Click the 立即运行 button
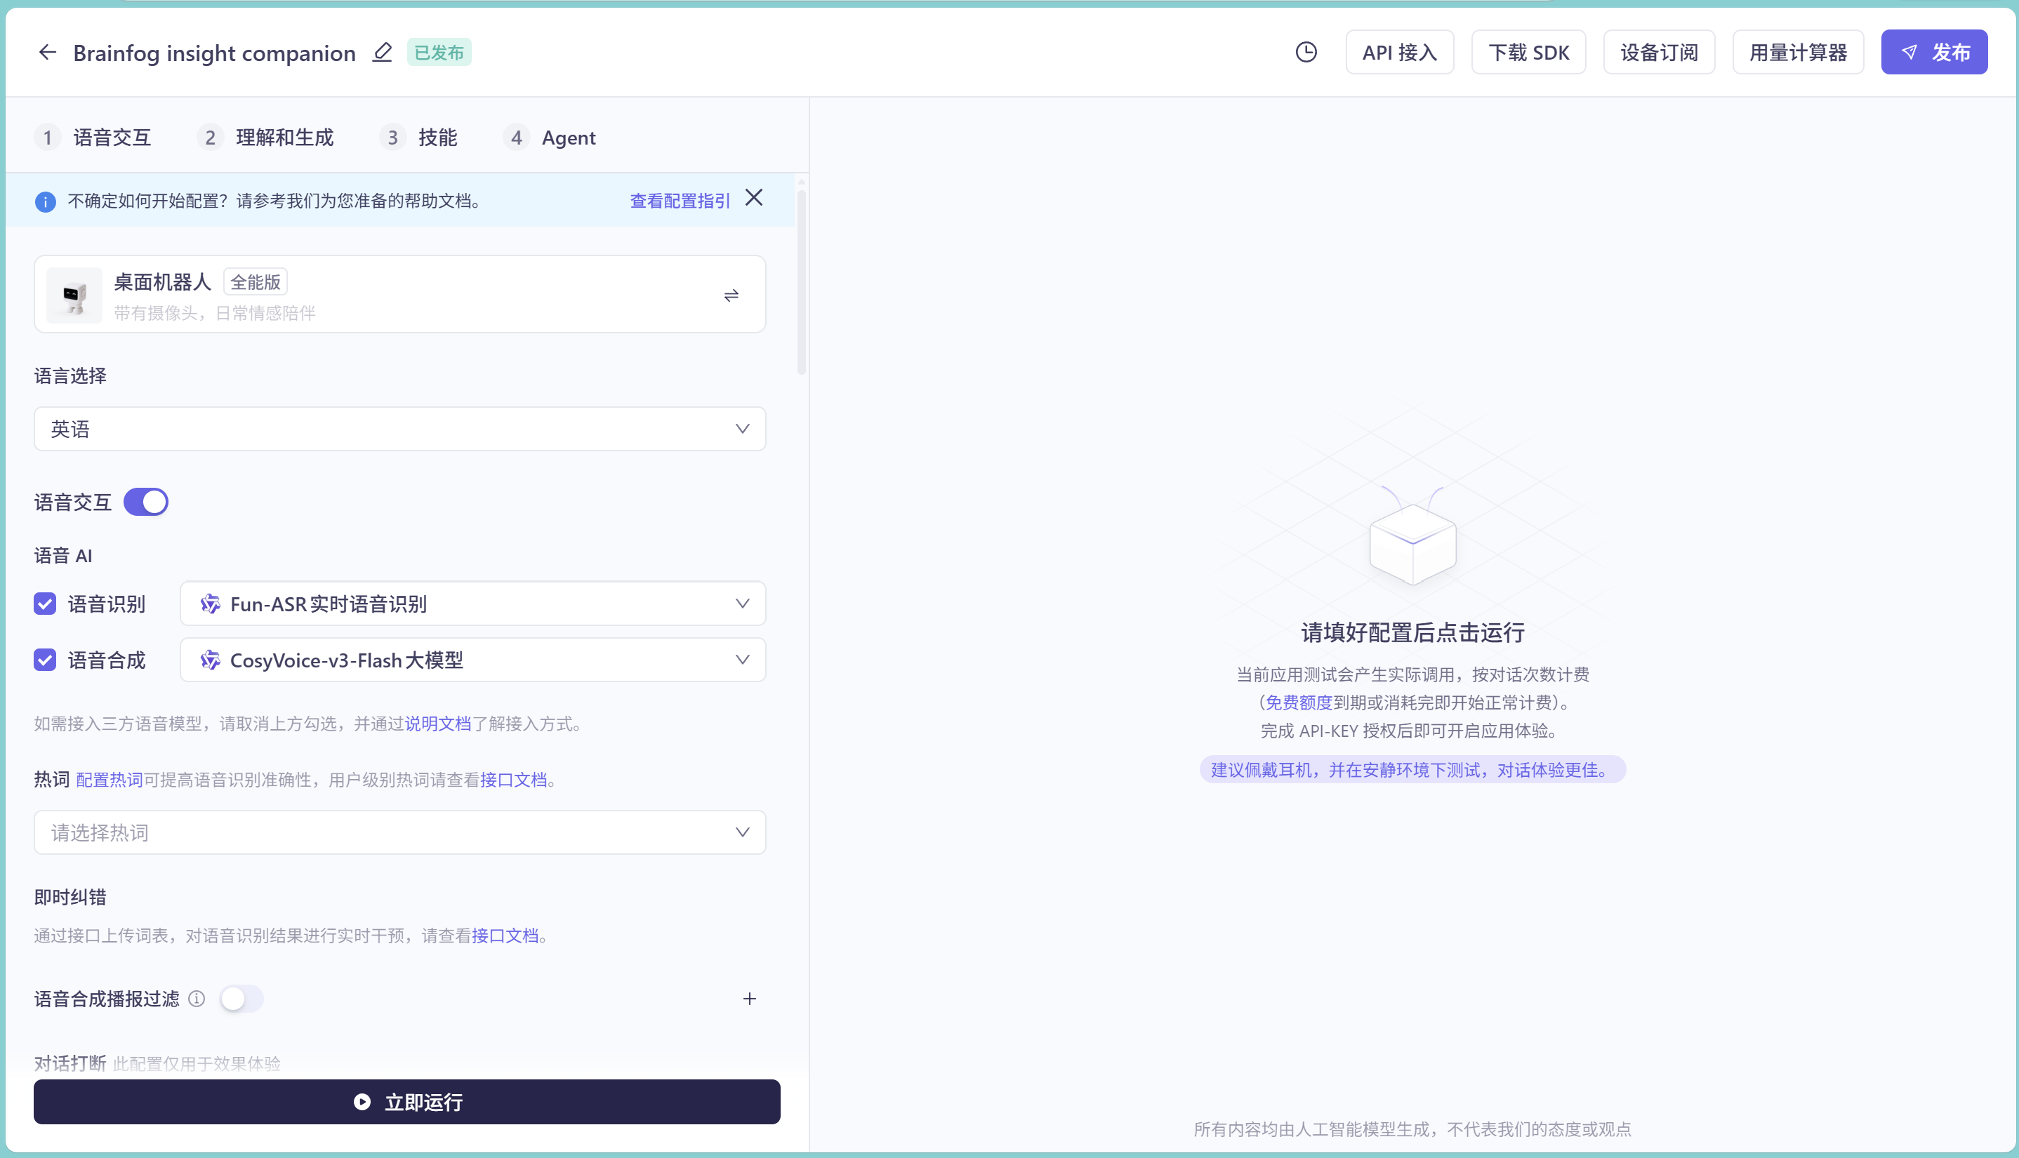This screenshot has width=2019, height=1158. pyautogui.click(x=406, y=1102)
